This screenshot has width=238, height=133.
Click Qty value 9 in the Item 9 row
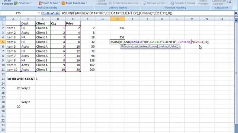click(58, 65)
